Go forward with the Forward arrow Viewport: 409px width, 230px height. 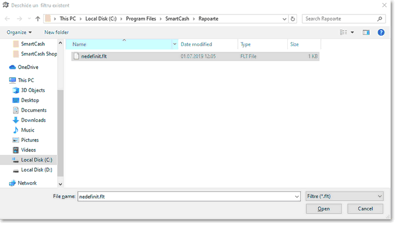[x=19, y=19]
